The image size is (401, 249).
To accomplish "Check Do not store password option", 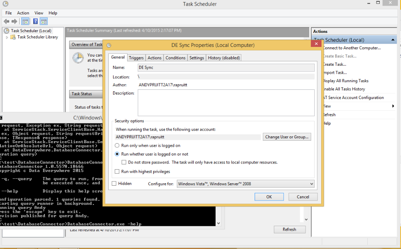I will coord(124,162).
